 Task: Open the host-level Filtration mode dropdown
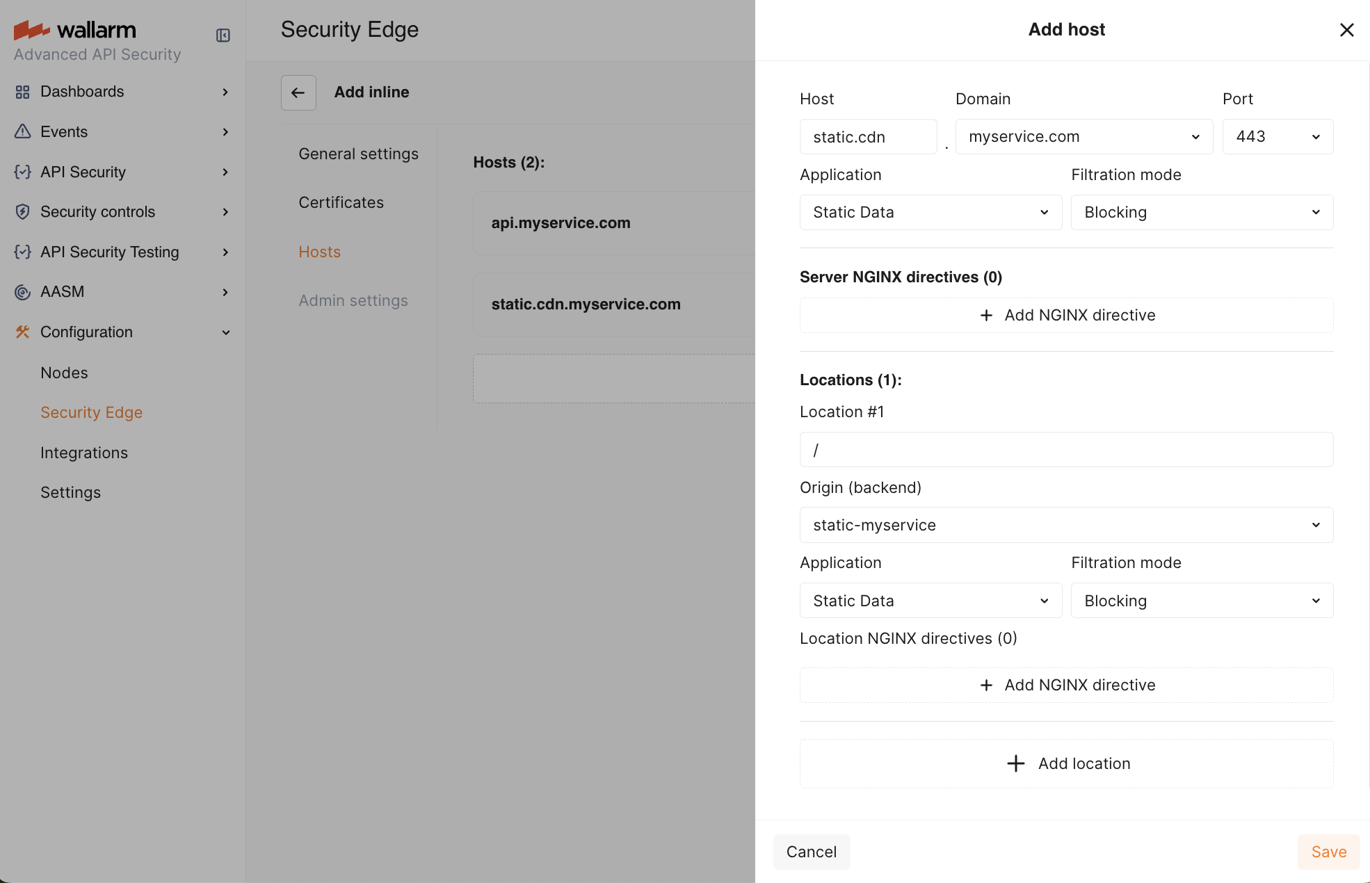(x=1201, y=213)
